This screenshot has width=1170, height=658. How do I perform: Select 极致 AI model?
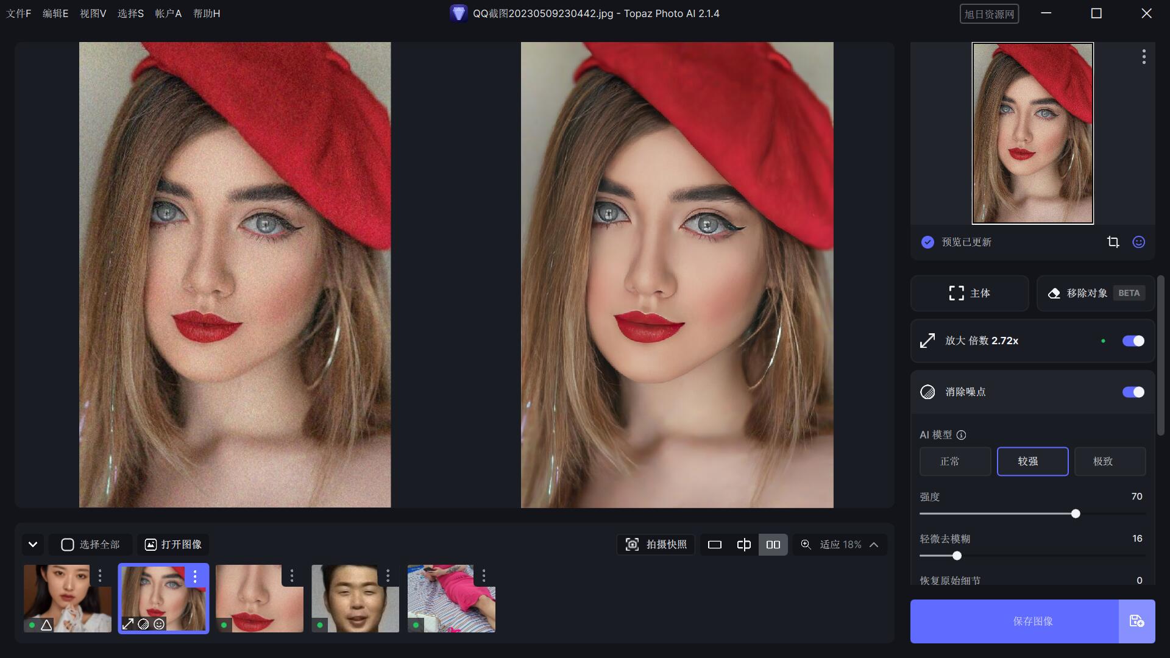click(1110, 461)
